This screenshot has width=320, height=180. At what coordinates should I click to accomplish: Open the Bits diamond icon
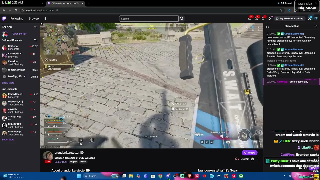(x=270, y=19)
